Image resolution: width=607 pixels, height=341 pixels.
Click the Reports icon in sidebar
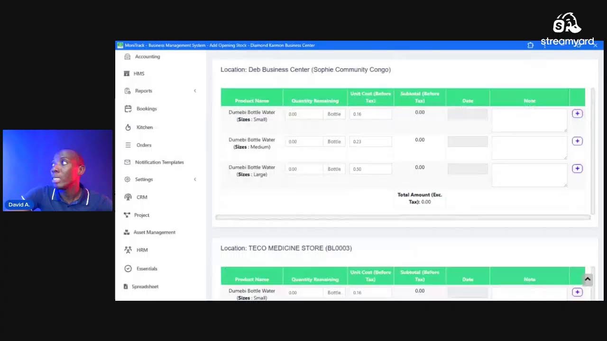[x=127, y=90]
